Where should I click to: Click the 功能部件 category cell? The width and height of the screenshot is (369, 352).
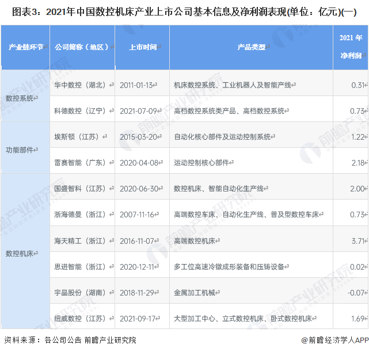(25, 148)
